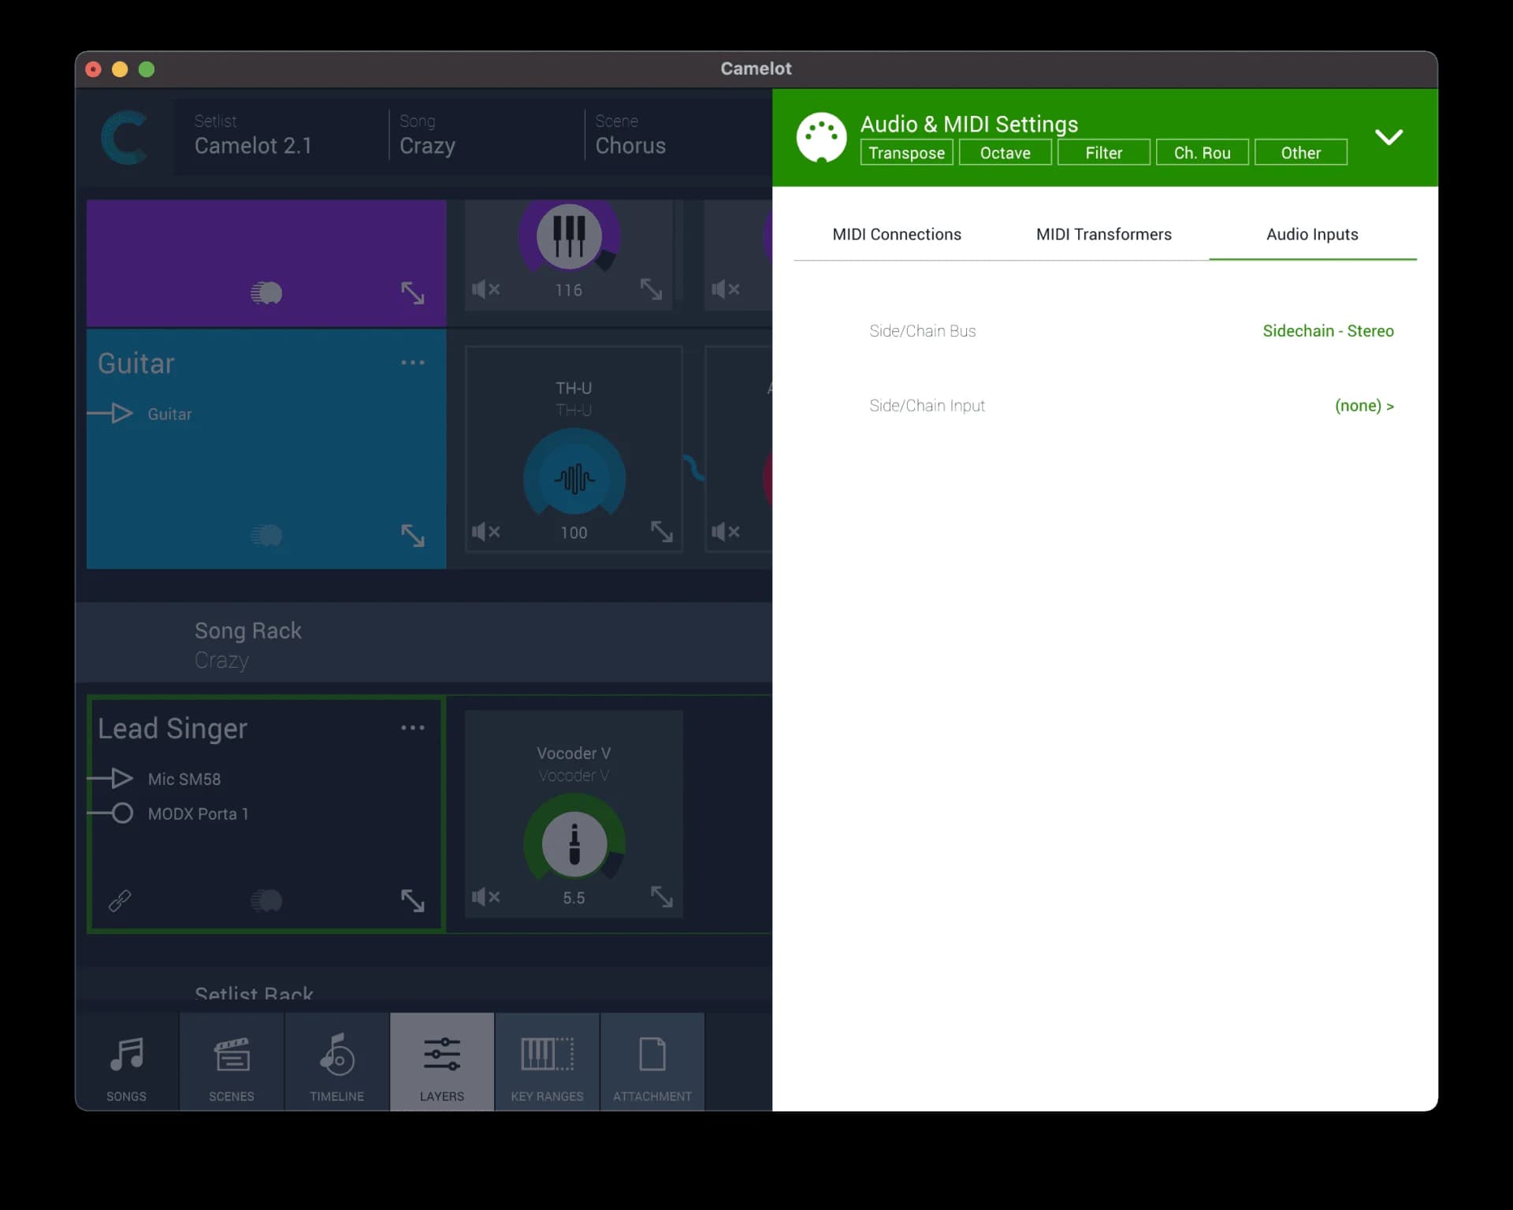1513x1210 pixels.
Task: Click the Transpose button
Action: pos(906,152)
